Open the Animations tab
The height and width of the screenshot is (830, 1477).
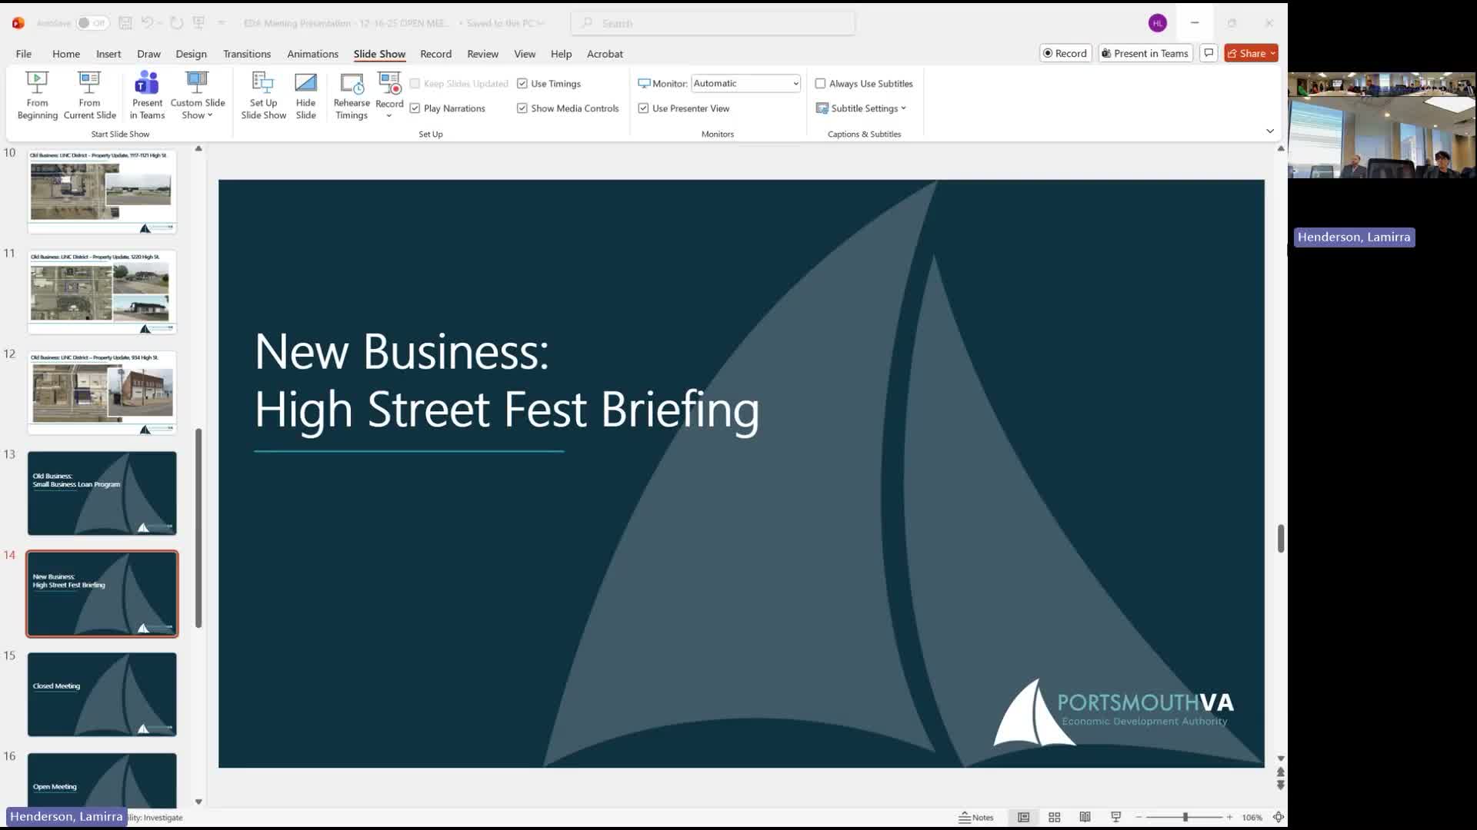312,54
